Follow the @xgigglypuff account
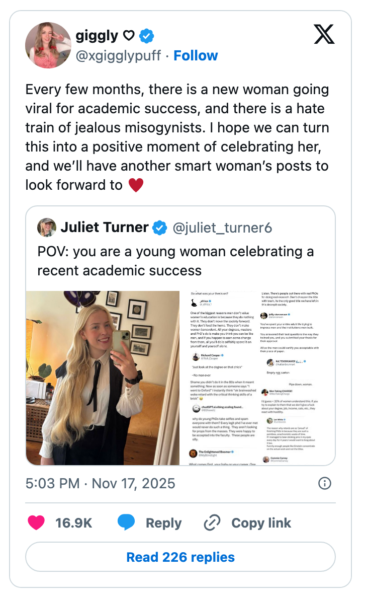The height and width of the screenshot is (597, 365). 196,55
